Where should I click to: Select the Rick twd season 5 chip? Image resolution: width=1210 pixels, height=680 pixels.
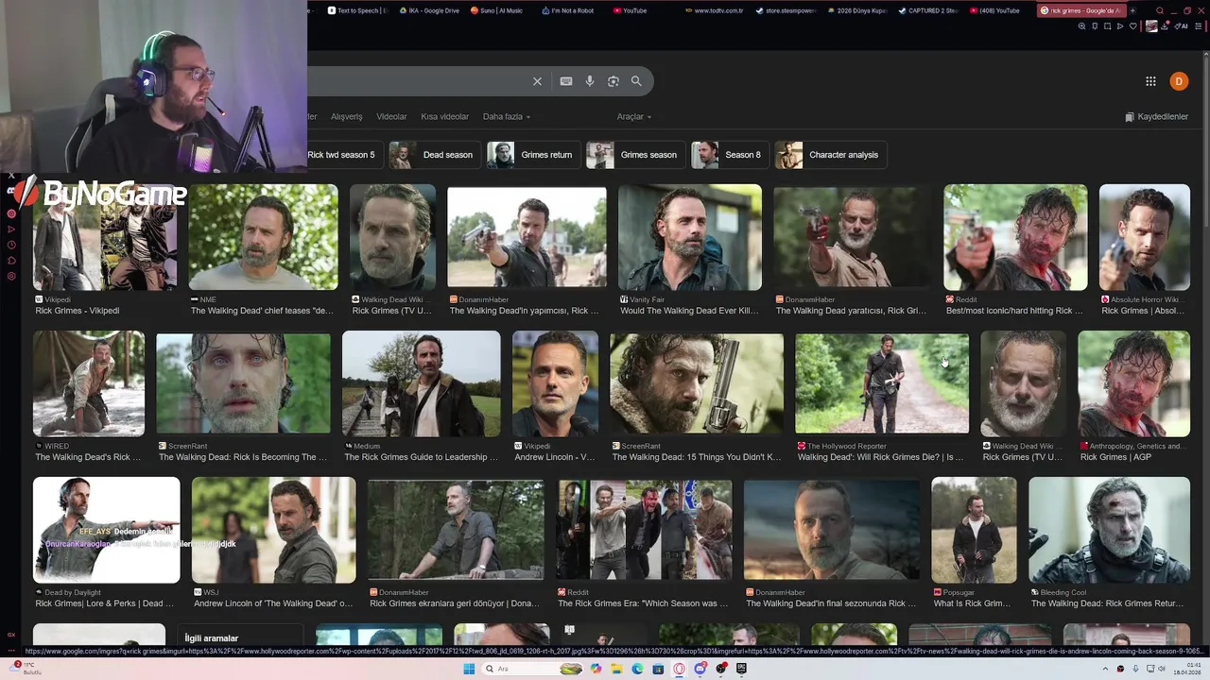point(344,155)
